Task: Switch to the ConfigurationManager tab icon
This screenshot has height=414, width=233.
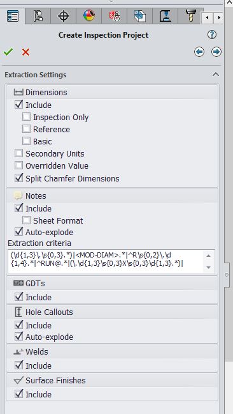Action: (38, 16)
